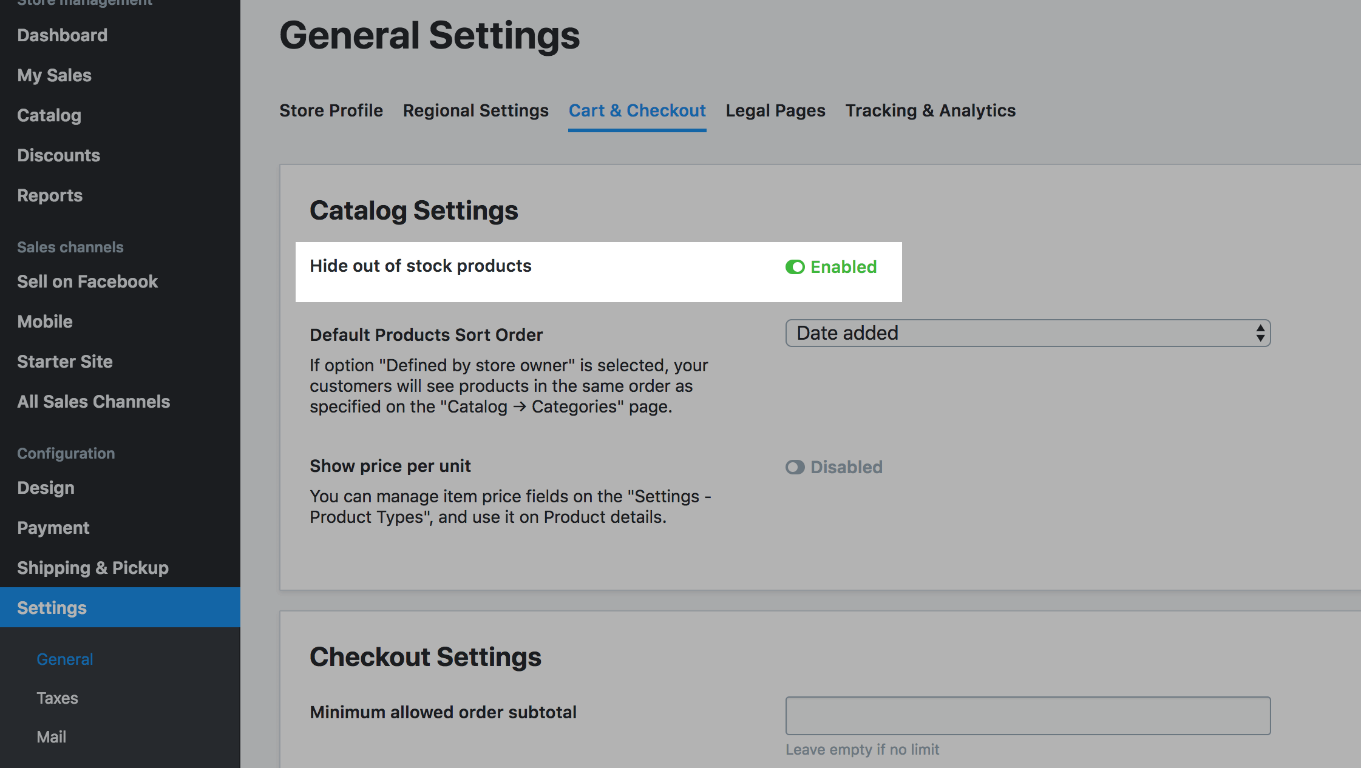Open Sell on Facebook channel
Screen dimensions: 1361x768
pos(87,281)
